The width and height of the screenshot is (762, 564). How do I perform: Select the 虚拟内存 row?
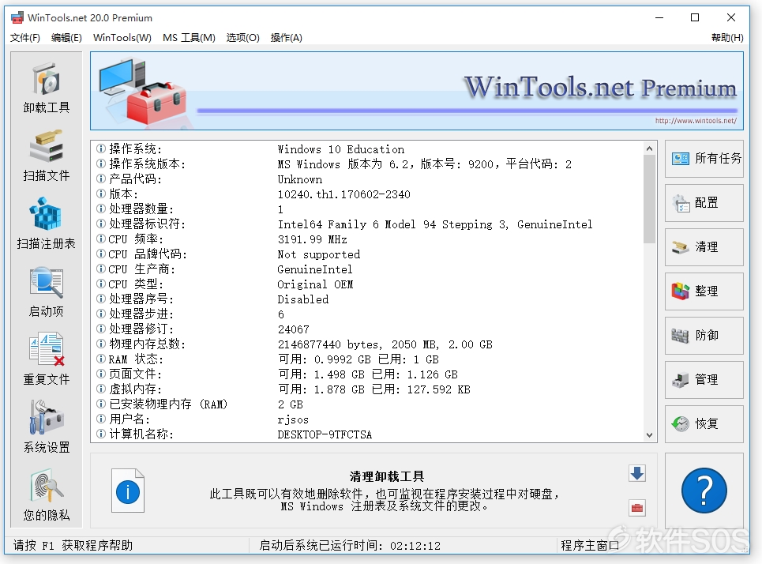point(367,389)
